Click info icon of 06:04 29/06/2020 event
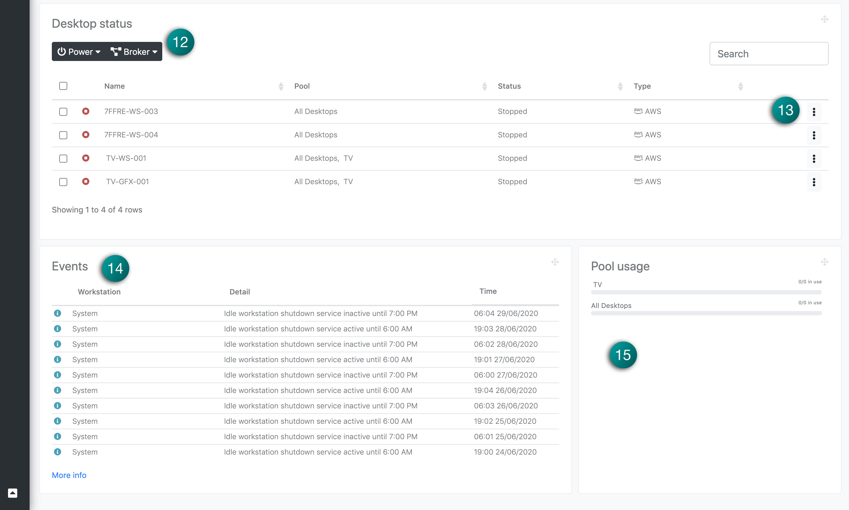 point(57,313)
